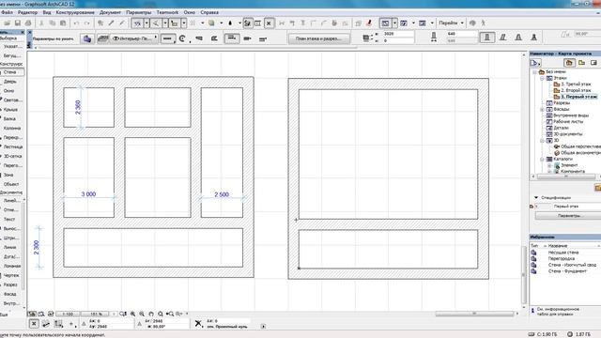Toggle the straight wall geometry method

point(167,38)
